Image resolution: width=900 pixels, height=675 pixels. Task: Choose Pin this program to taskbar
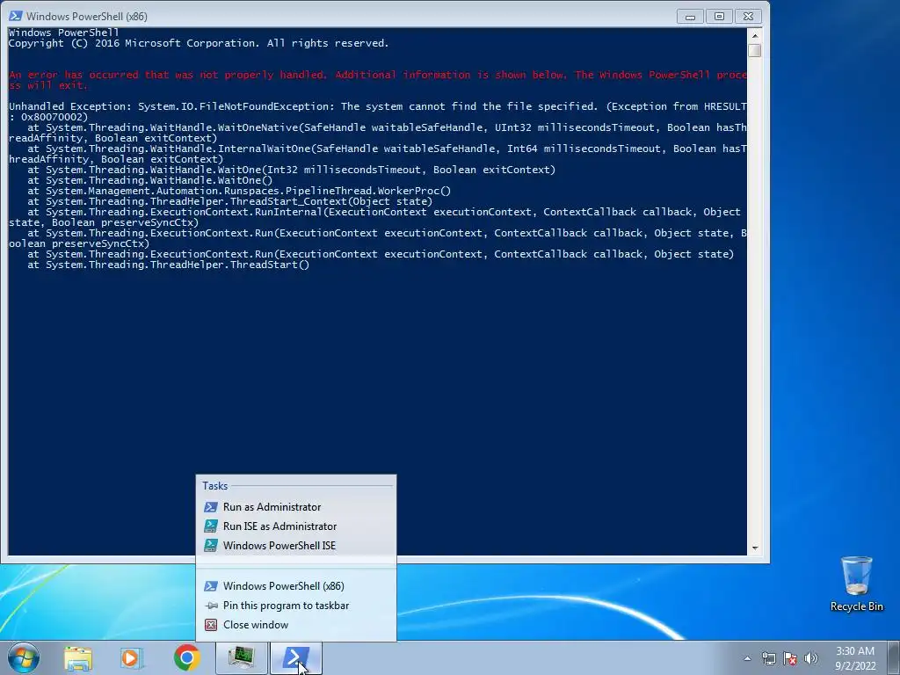pos(295,606)
